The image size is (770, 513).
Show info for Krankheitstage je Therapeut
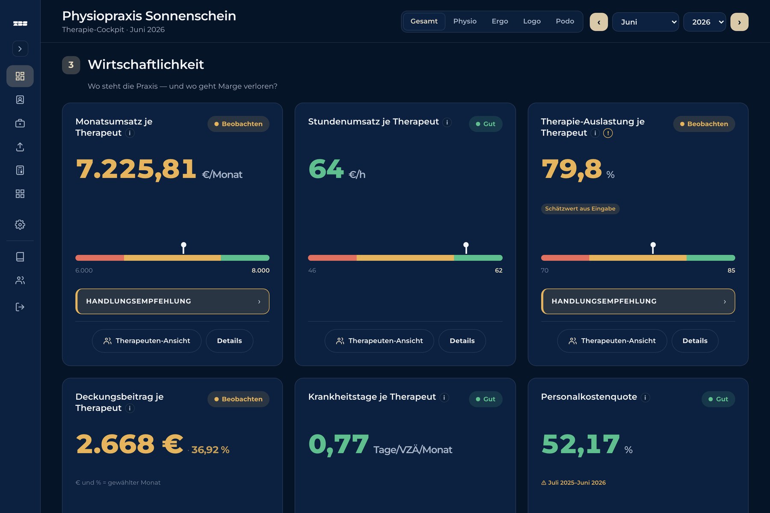pyautogui.click(x=444, y=398)
